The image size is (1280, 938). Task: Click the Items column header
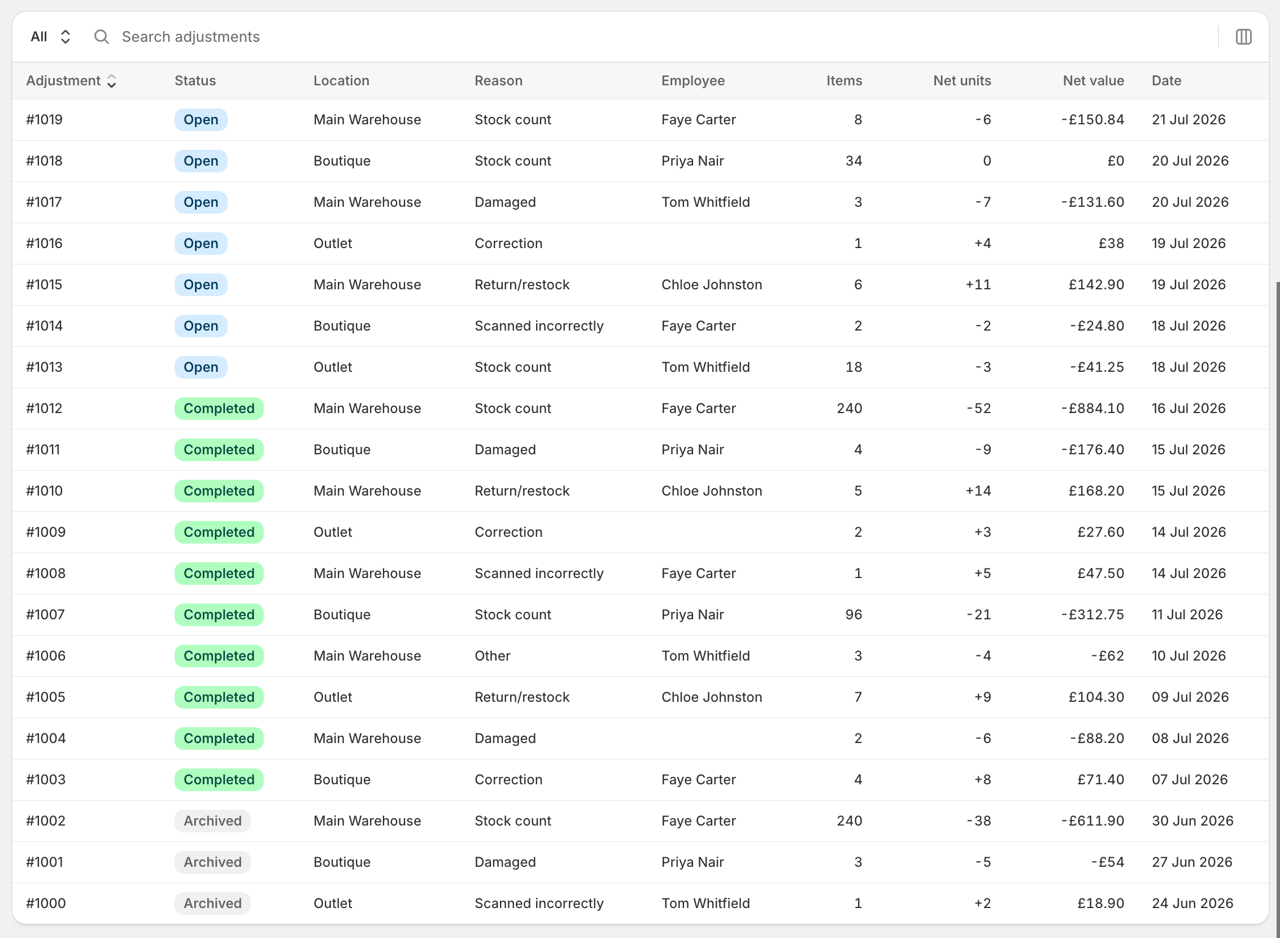(844, 81)
